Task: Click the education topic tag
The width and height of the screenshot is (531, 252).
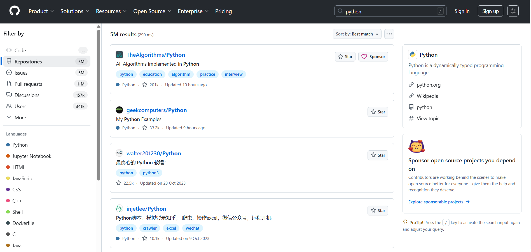Action: click(x=152, y=74)
